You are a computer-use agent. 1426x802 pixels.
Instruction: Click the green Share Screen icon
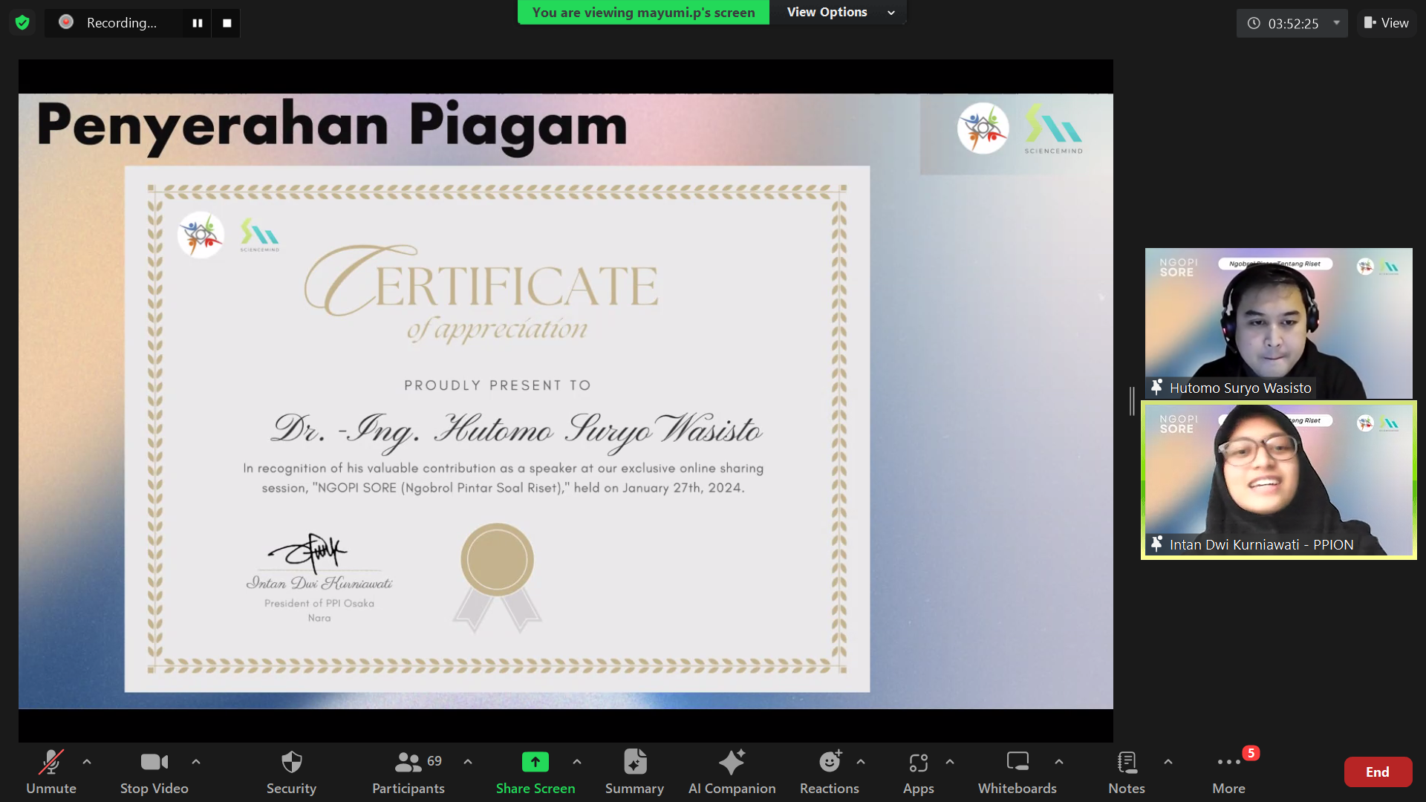tap(535, 763)
